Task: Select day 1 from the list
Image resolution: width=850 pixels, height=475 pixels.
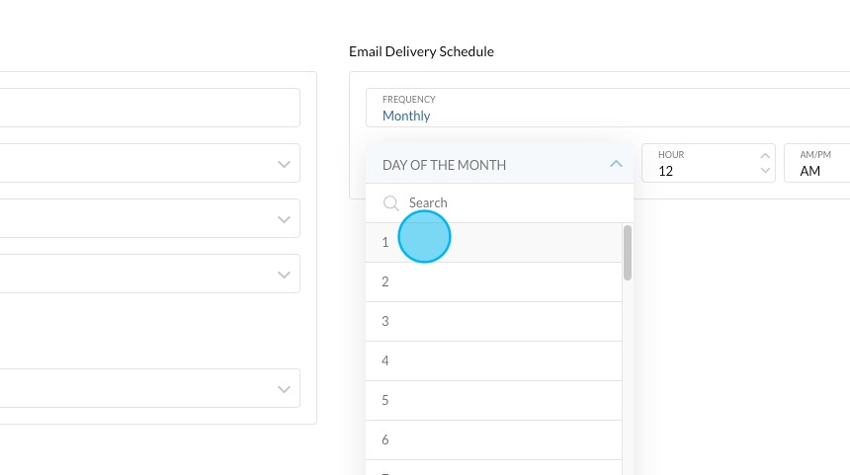Action: pos(492,242)
